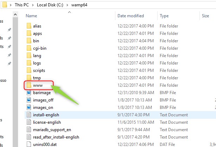Select the file name 'cgi-bin'
Viewport: 216px width, 147px height.
40,48
